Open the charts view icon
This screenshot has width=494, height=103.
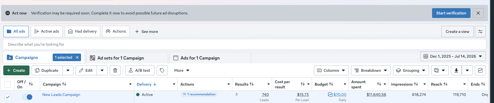(480, 70)
